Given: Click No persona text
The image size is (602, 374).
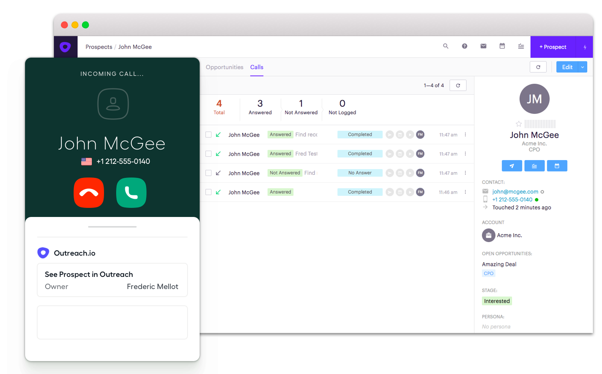Looking at the screenshot, I should coord(496,327).
